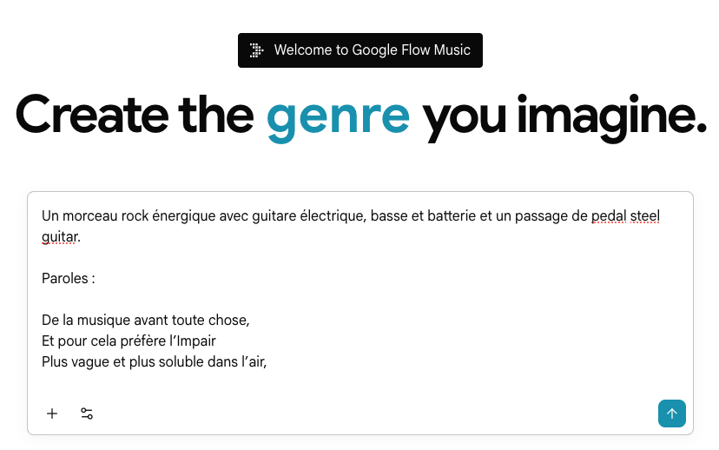Click the lyric line "De la musique avant toute chose,"
Viewport: 719px width, 450px height.
145,320
